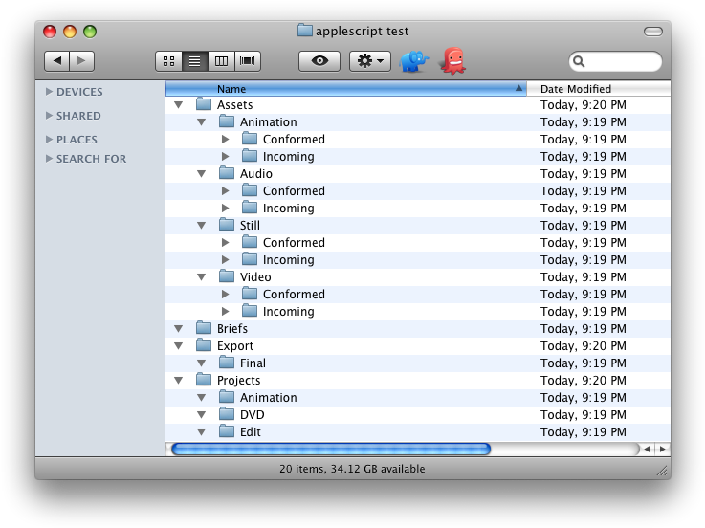Screen dimensions: 705x528
Task: Go forward with the right arrow button
Action: coord(82,60)
